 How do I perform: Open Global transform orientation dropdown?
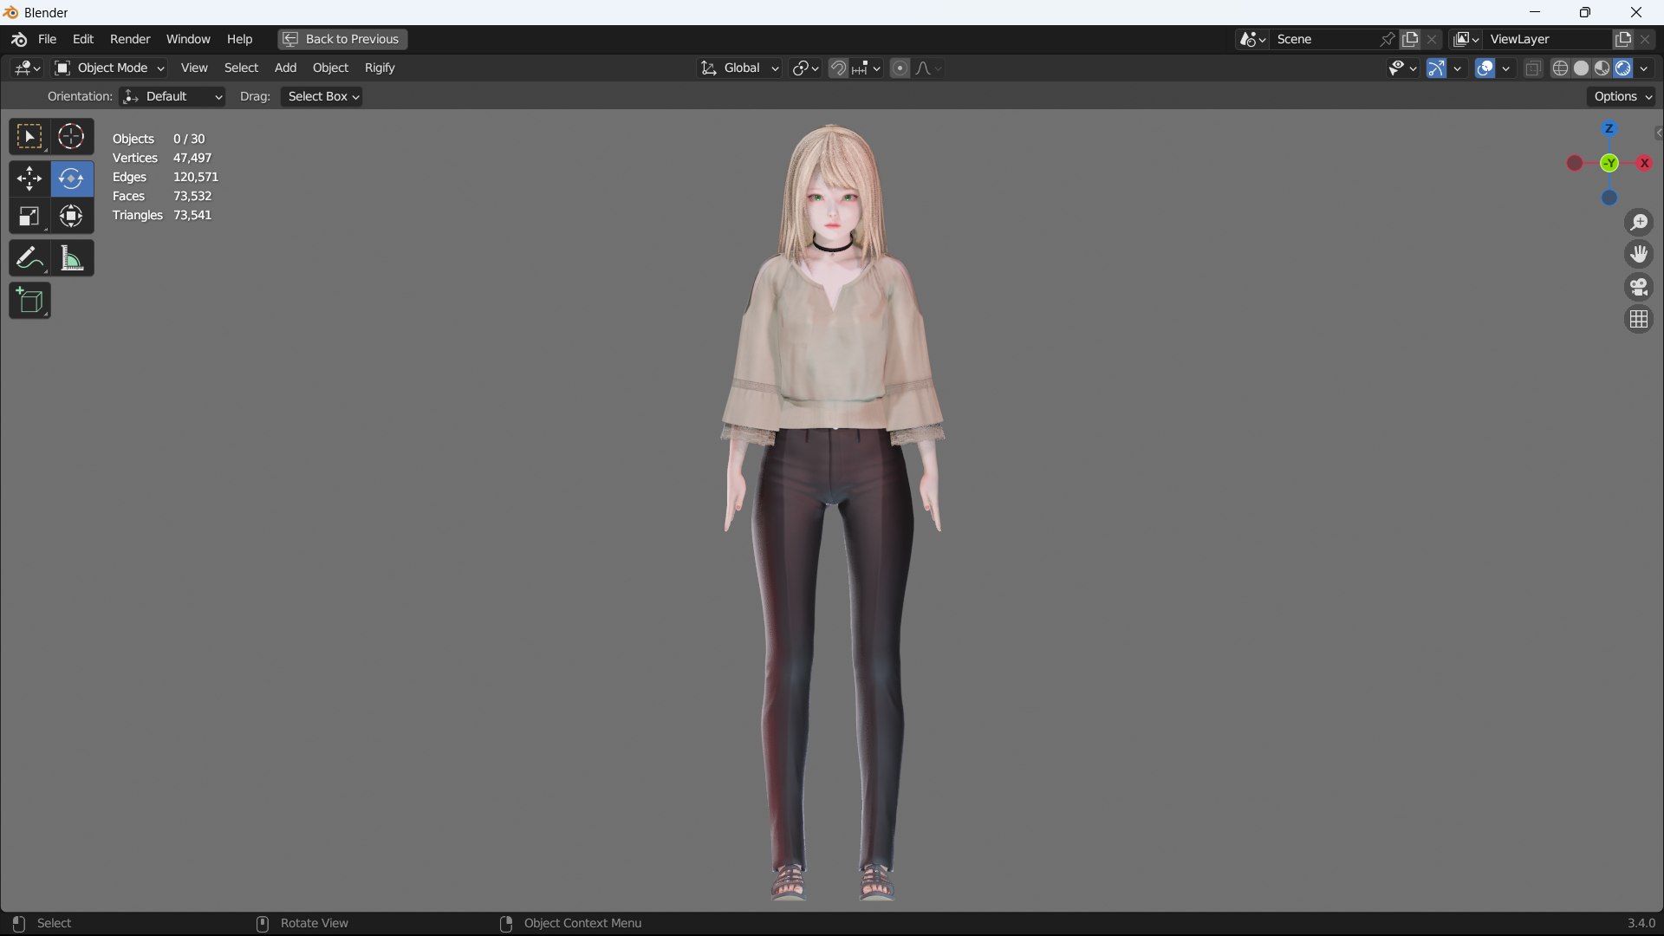(x=739, y=68)
